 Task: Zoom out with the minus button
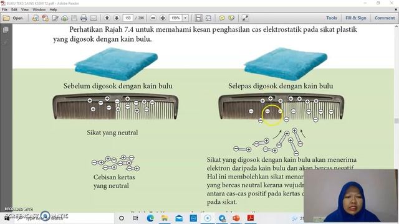click(153, 18)
